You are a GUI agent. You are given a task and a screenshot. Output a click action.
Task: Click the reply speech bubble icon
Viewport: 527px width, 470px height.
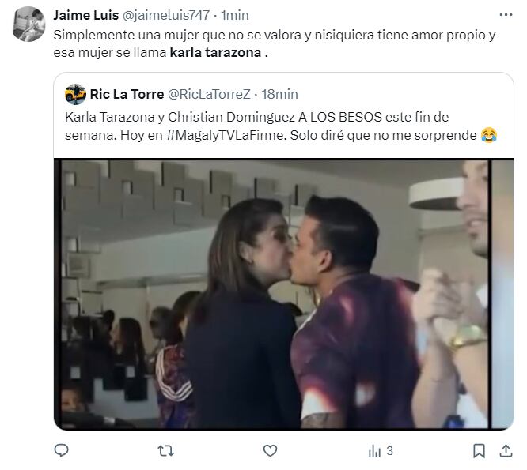61,450
